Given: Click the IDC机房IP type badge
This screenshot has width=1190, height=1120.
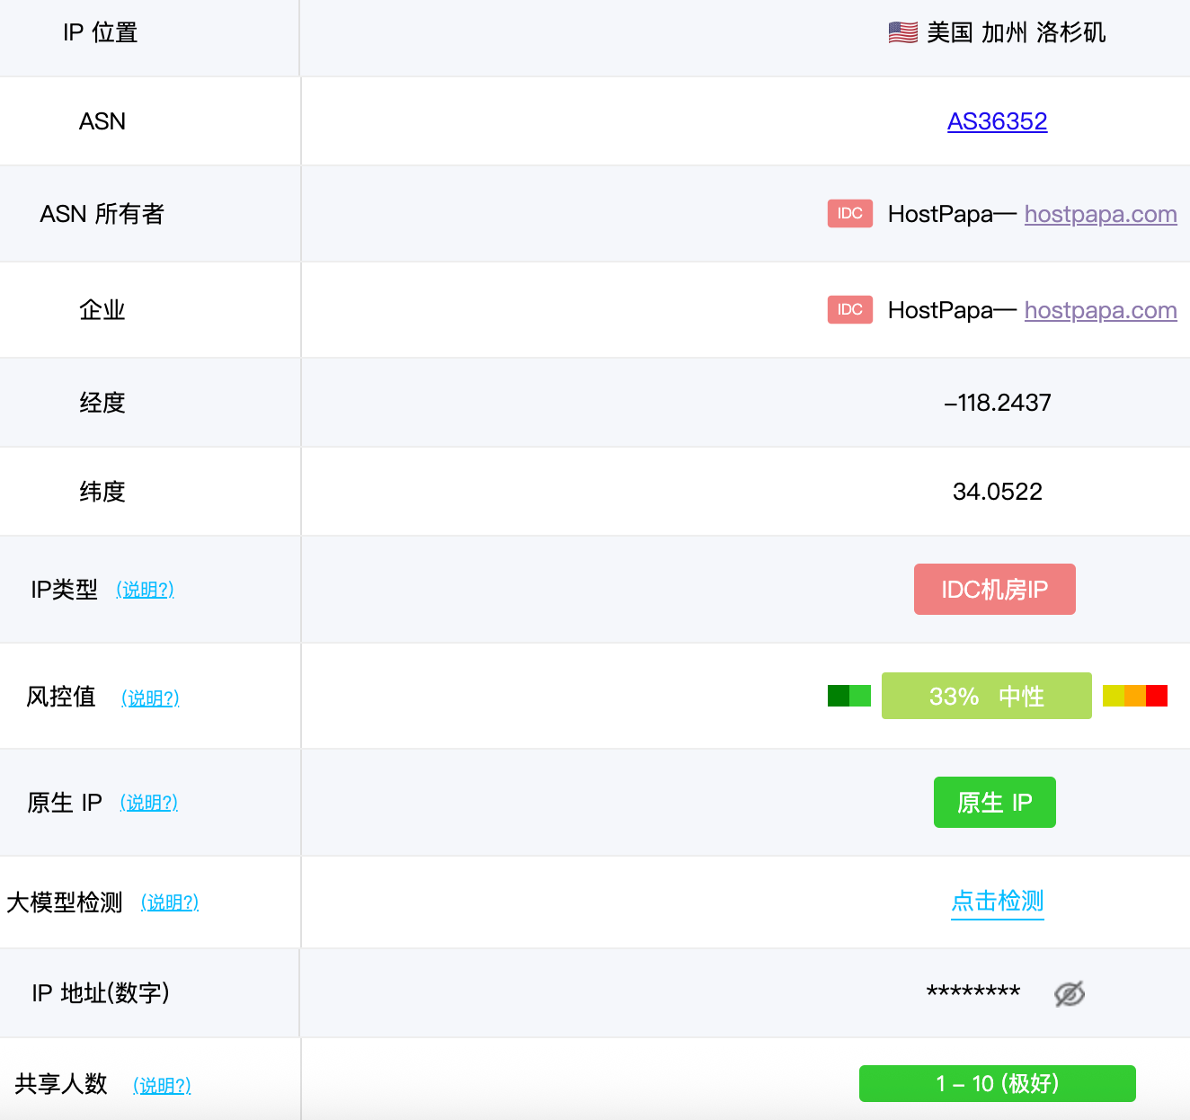Looking at the screenshot, I should pos(994,590).
